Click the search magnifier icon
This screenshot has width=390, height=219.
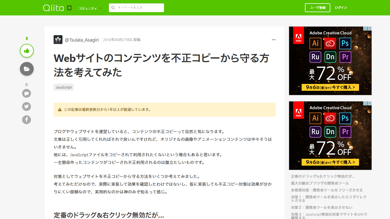point(113,8)
